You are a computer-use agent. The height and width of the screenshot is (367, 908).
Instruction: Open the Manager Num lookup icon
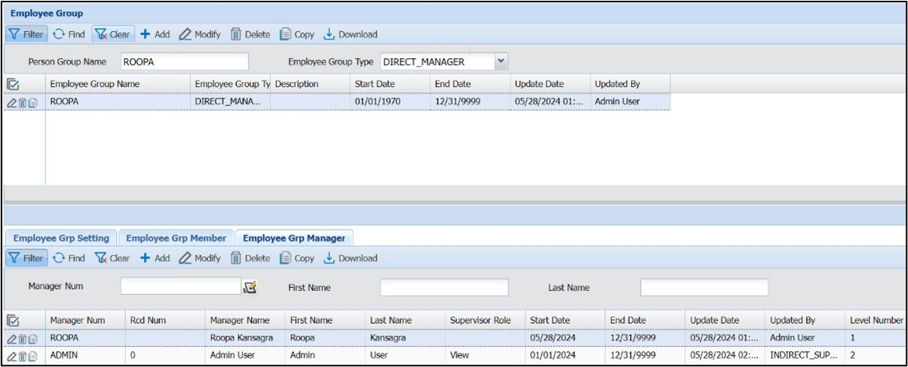click(249, 287)
